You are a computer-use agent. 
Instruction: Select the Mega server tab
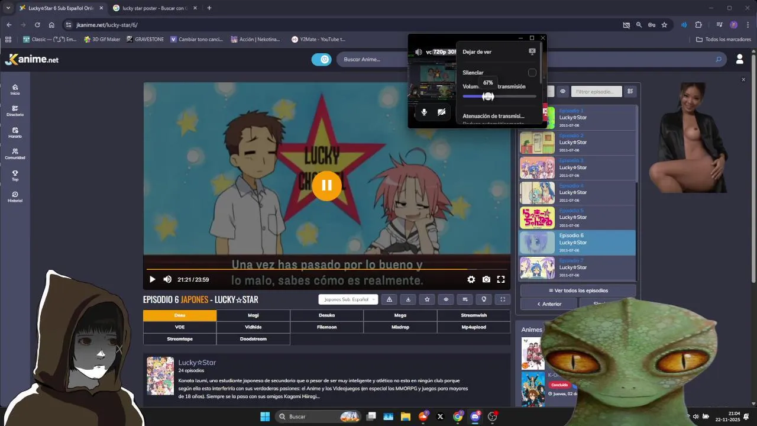(400, 315)
